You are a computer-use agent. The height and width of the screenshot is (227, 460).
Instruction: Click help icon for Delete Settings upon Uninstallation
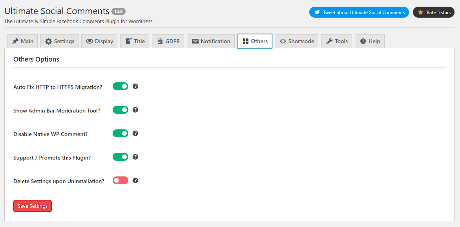pos(135,180)
